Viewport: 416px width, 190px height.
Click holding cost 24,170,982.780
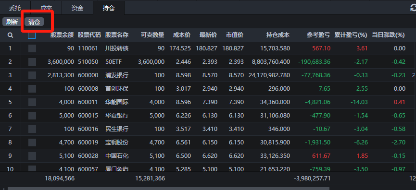[x=269, y=75]
